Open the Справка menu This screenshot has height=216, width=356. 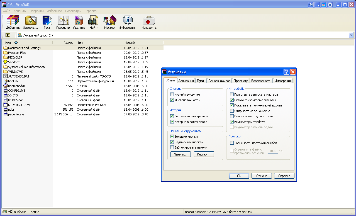(91, 11)
